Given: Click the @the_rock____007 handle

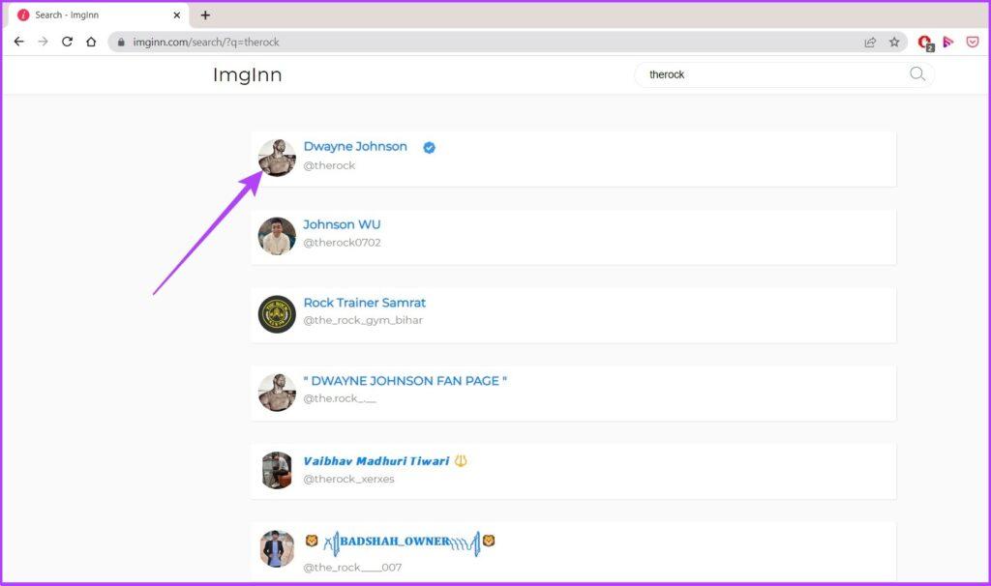Looking at the screenshot, I should pos(352,567).
